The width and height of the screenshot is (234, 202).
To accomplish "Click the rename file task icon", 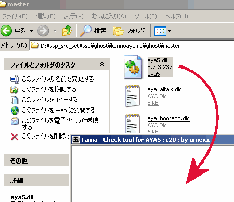I will pos(15,79).
